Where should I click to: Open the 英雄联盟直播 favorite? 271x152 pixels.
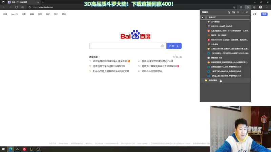pyautogui.click(x=225, y=62)
